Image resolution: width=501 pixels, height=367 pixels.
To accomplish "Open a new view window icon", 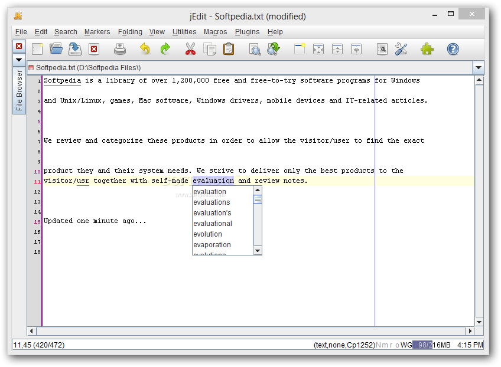I will coord(300,49).
